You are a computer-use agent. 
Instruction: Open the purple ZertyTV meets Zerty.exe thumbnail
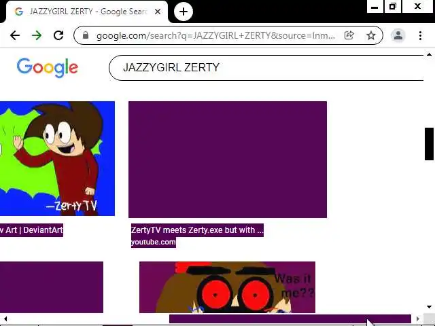click(x=228, y=160)
